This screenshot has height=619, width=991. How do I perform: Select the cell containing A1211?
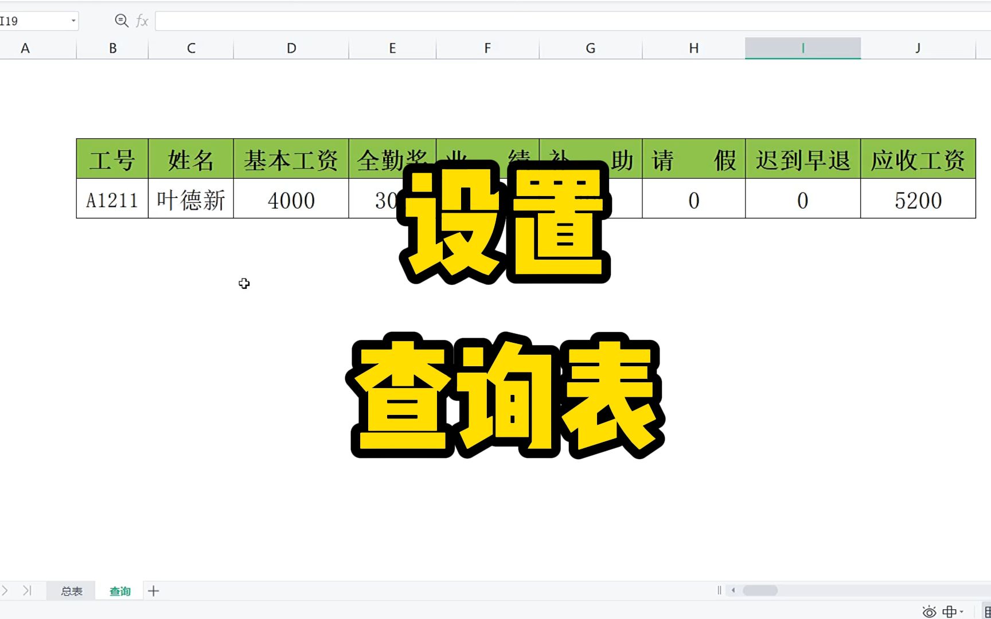(x=112, y=199)
